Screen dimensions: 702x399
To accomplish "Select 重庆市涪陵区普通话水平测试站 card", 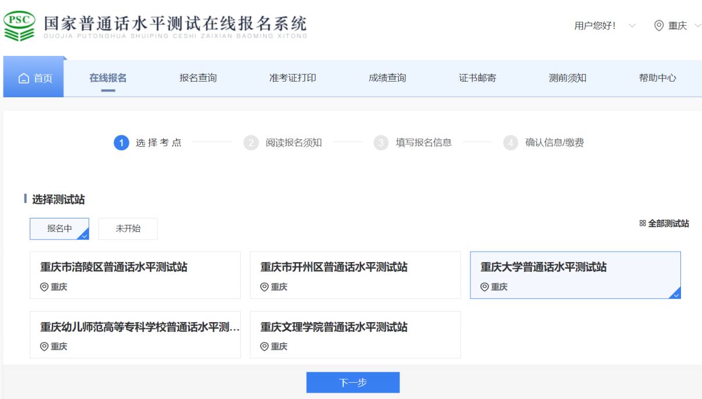I will coord(135,275).
